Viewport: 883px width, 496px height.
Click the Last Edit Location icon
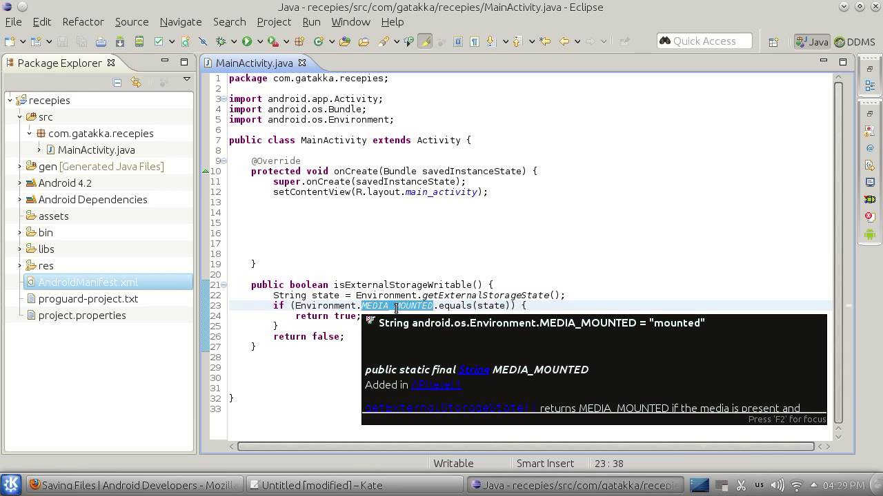(545, 41)
